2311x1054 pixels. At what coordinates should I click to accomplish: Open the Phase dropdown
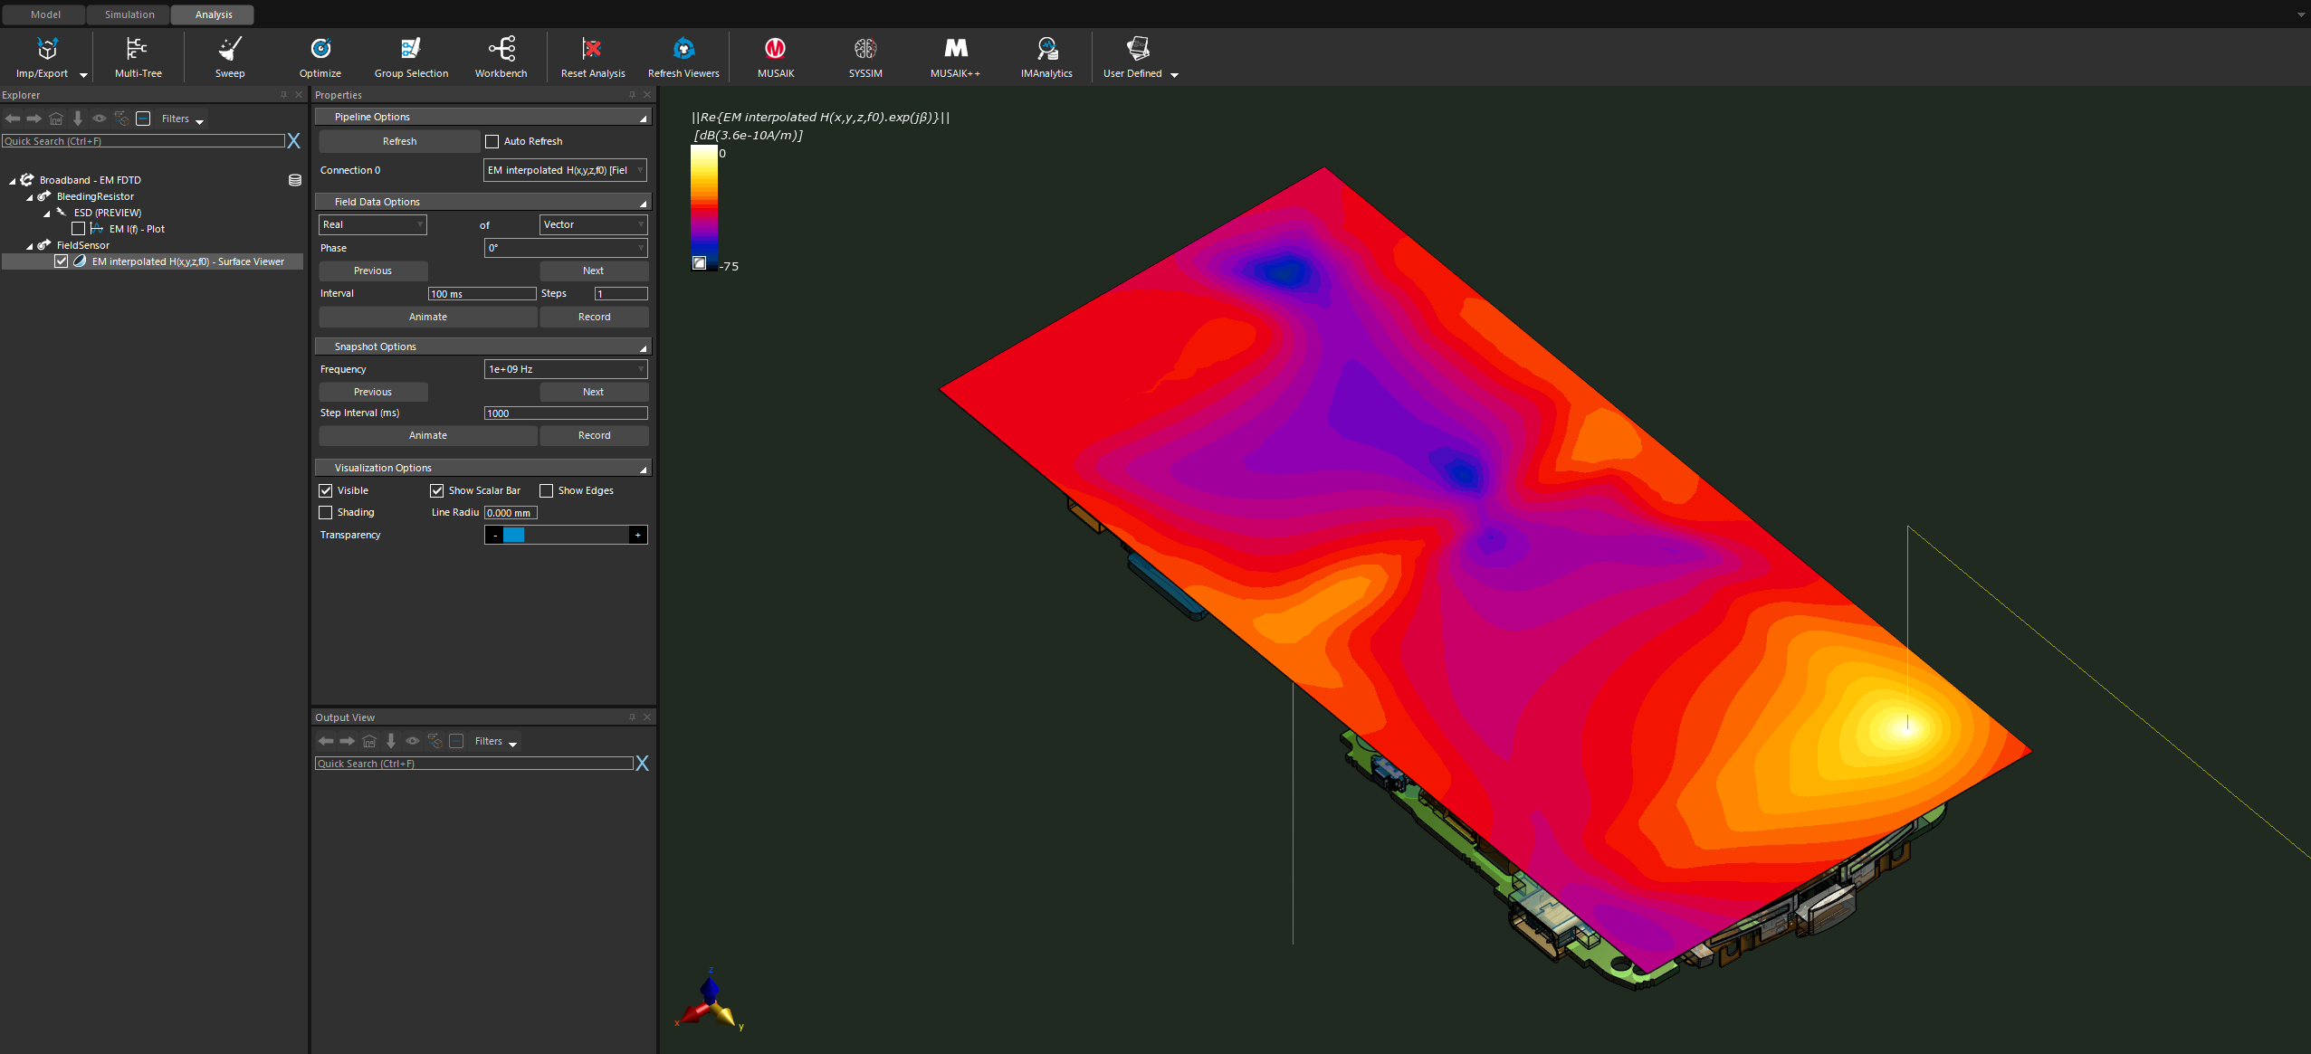[x=566, y=248]
